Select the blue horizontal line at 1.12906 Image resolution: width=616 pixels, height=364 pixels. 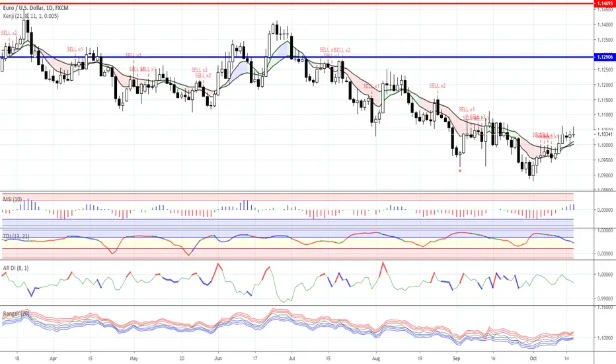click(x=297, y=57)
